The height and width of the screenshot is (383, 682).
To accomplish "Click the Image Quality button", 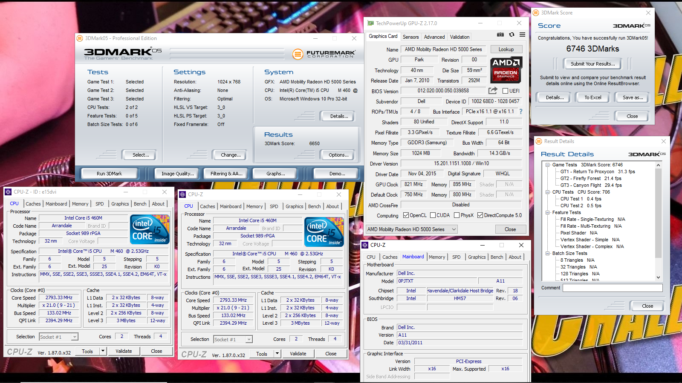I will [177, 174].
